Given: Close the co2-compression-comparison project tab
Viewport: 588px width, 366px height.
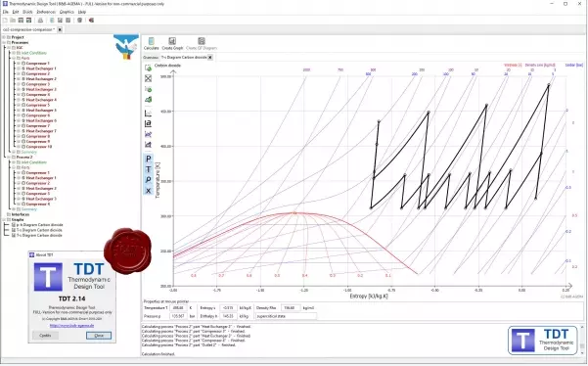Looking at the screenshot, I should coord(60,29).
